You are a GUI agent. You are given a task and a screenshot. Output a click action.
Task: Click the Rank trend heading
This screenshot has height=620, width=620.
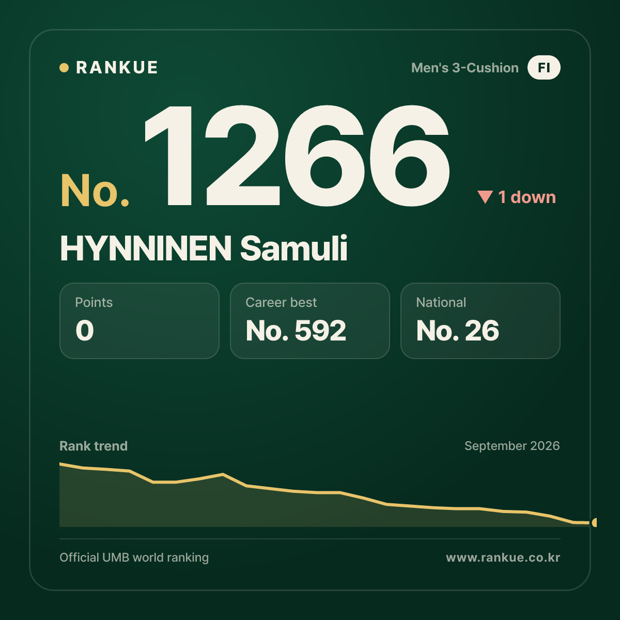point(94,446)
